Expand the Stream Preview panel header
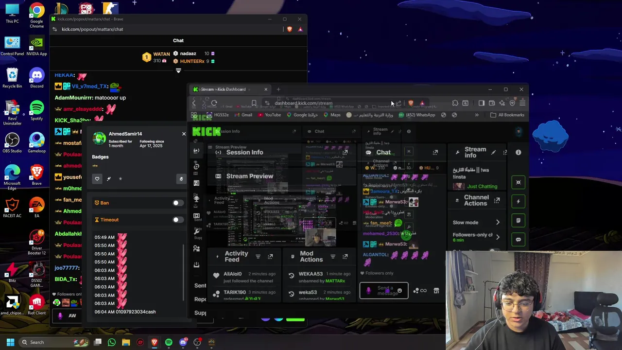 click(250, 176)
